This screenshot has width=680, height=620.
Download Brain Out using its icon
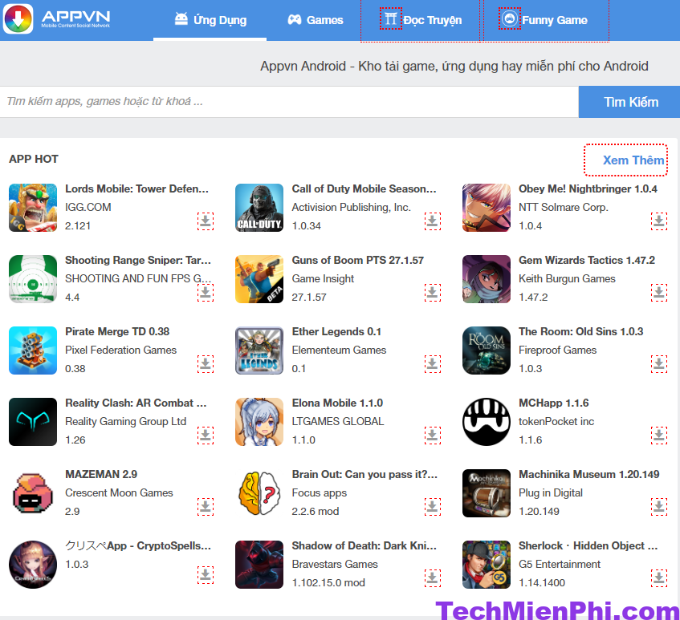(x=433, y=507)
